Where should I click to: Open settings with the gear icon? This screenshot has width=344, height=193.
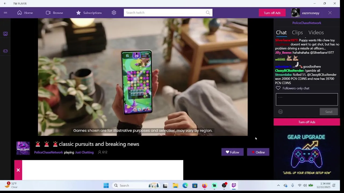pos(114,13)
